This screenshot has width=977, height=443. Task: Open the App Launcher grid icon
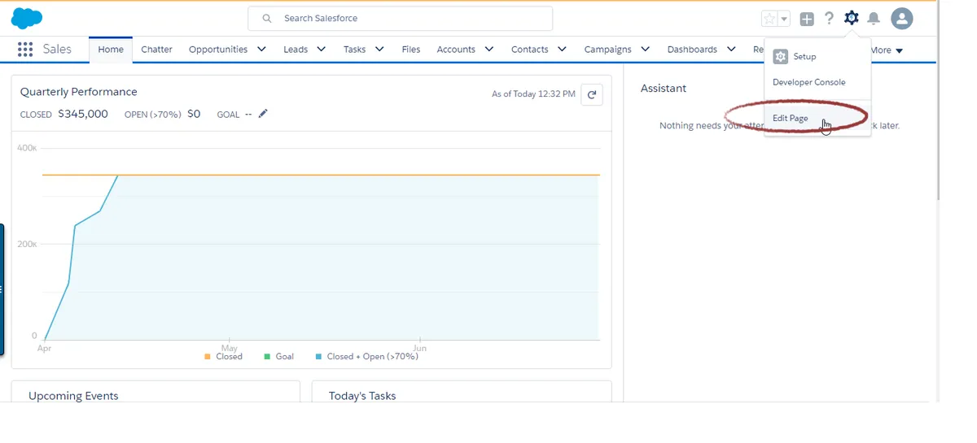(25, 50)
